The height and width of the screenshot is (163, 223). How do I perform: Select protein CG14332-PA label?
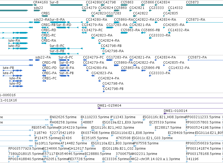pos(179,68)
